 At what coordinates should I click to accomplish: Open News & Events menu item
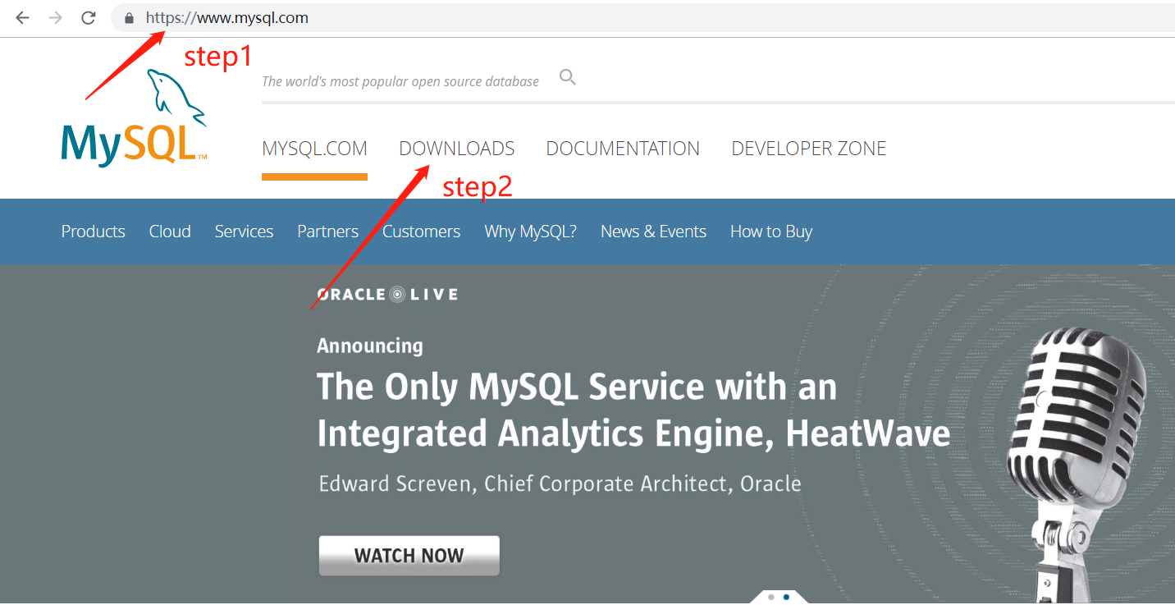coord(653,231)
